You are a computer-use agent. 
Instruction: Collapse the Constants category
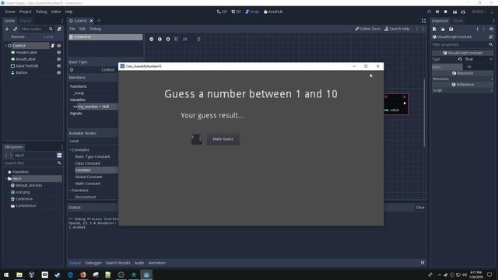click(71, 150)
